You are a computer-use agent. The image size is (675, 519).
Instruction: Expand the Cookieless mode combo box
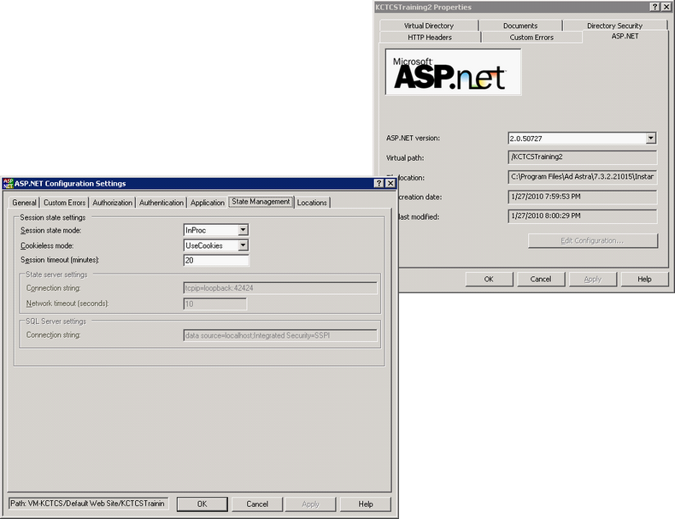coord(243,245)
